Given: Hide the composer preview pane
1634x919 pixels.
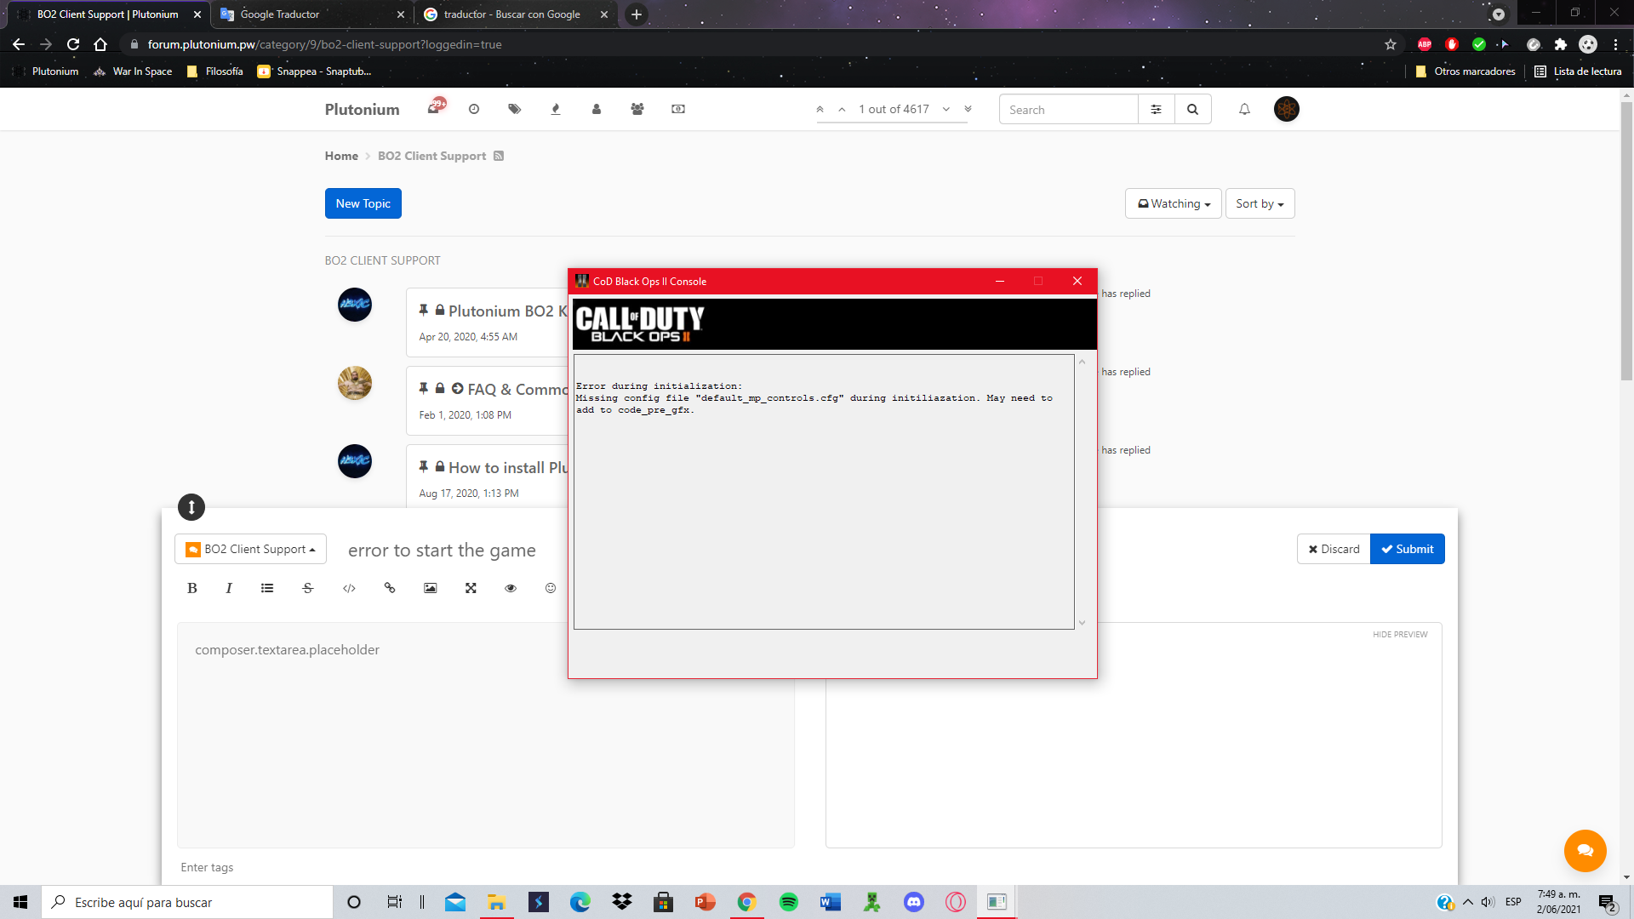Looking at the screenshot, I should [1400, 635].
